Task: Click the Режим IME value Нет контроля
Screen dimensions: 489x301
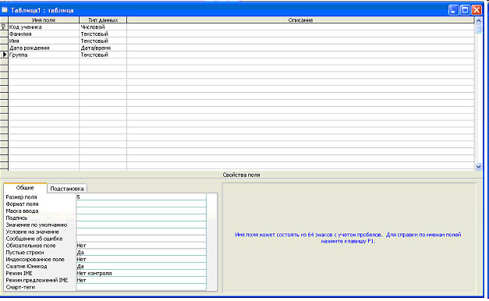Action: coord(141,273)
